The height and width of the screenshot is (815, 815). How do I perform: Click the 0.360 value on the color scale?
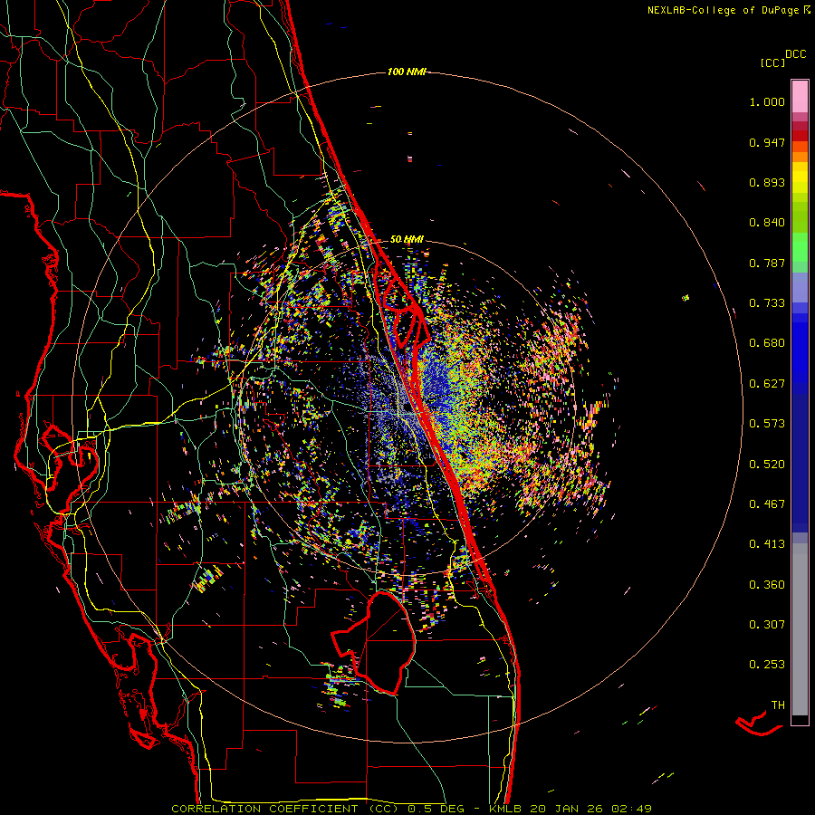click(767, 585)
